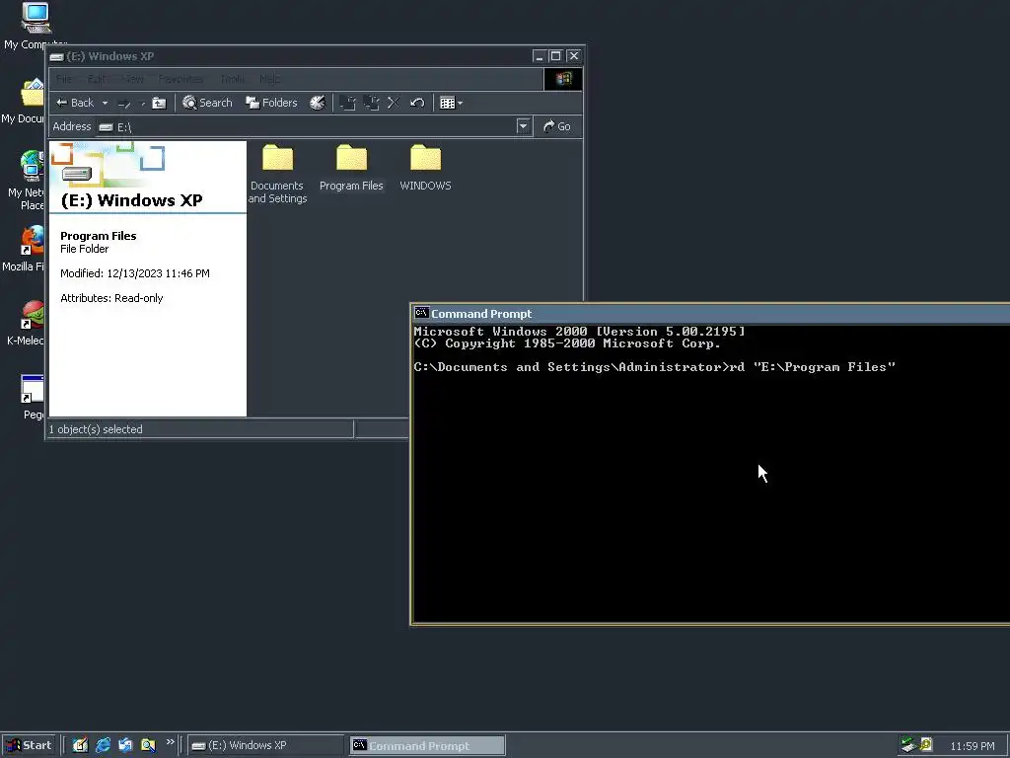Select the WINDOWS folder
The height and width of the screenshot is (758, 1010).
coord(425,168)
